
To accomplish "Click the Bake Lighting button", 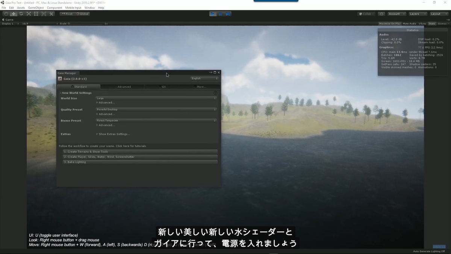I will pyautogui.click(x=140, y=162).
